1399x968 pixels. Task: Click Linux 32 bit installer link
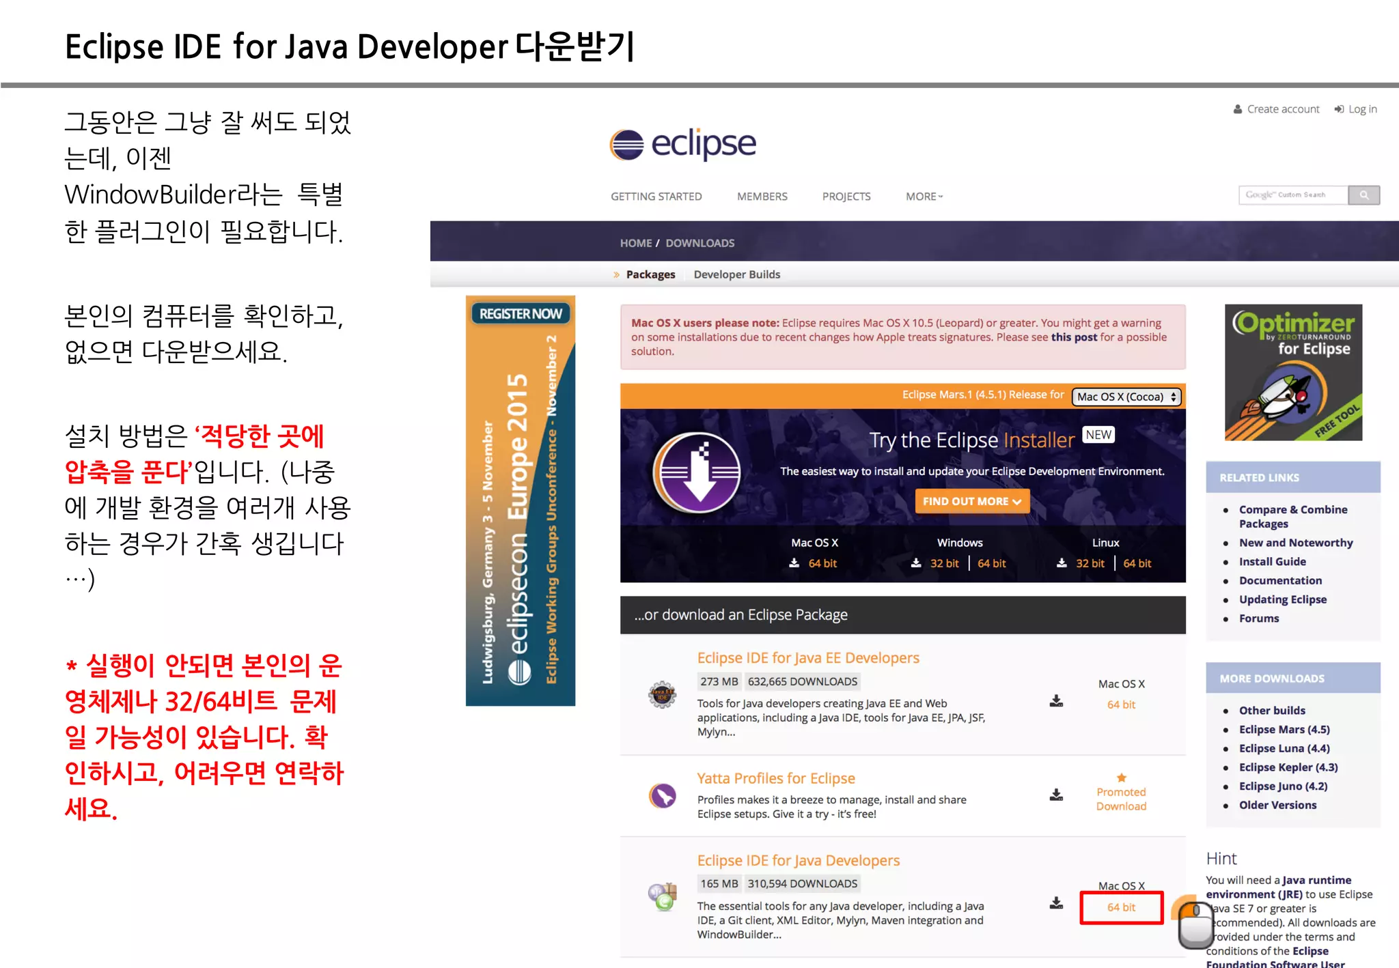click(x=1090, y=563)
